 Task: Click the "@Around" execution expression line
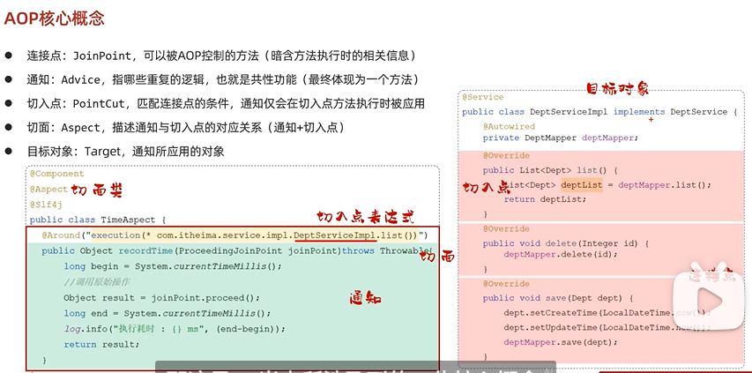[235, 235]
